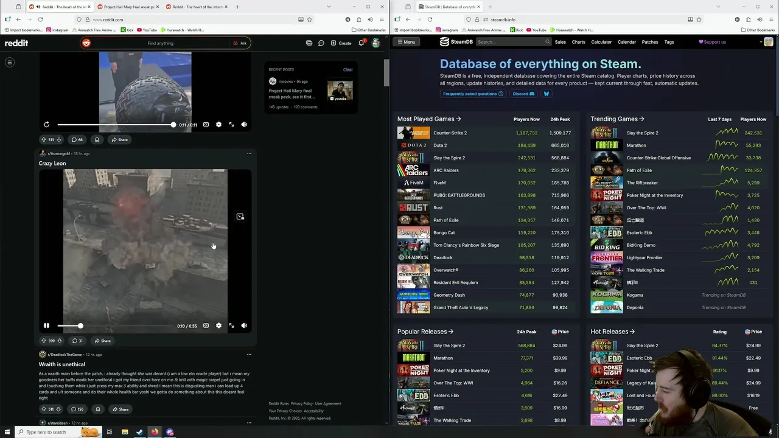This screenshot has height=438, width=779.
Task: Open SteamDB Frequently asked questions
Action: click(x=473, y=94)
